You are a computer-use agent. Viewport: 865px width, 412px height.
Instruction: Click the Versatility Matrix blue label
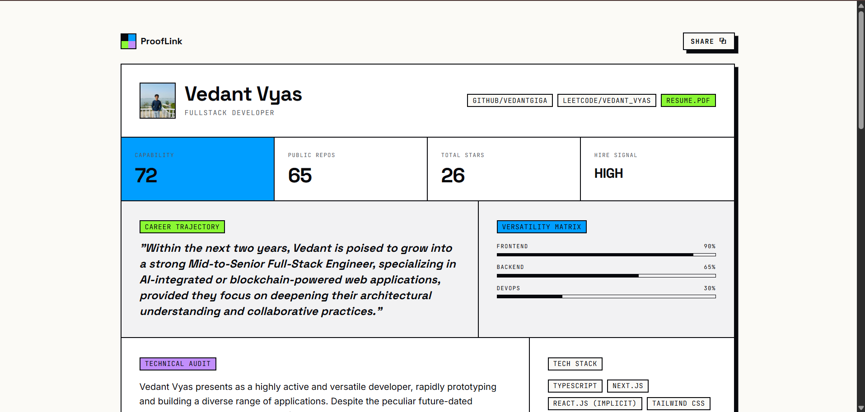[x=542, y=227]
